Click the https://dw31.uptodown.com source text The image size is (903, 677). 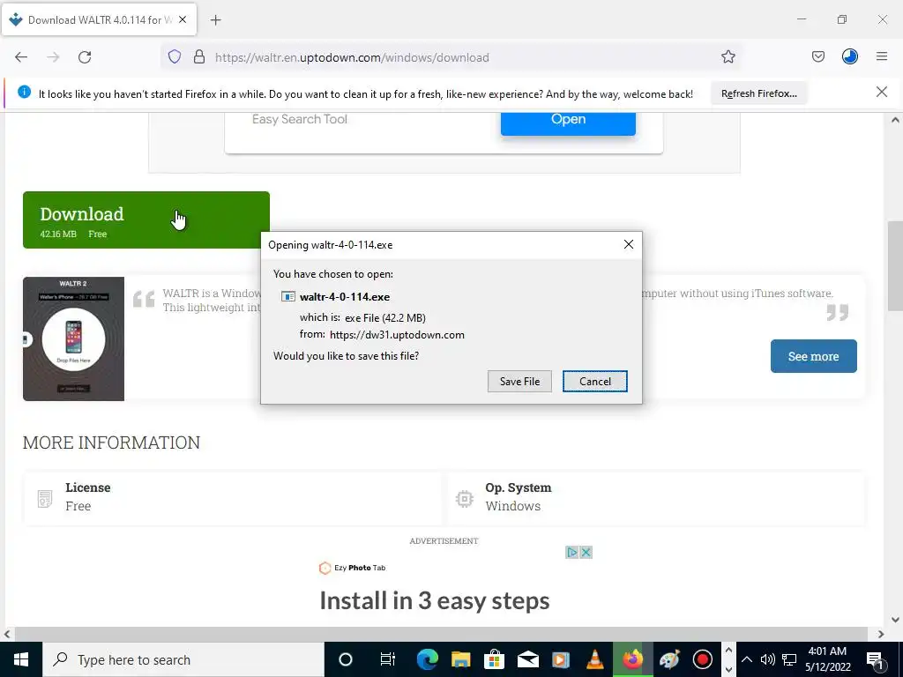point(397,334)
